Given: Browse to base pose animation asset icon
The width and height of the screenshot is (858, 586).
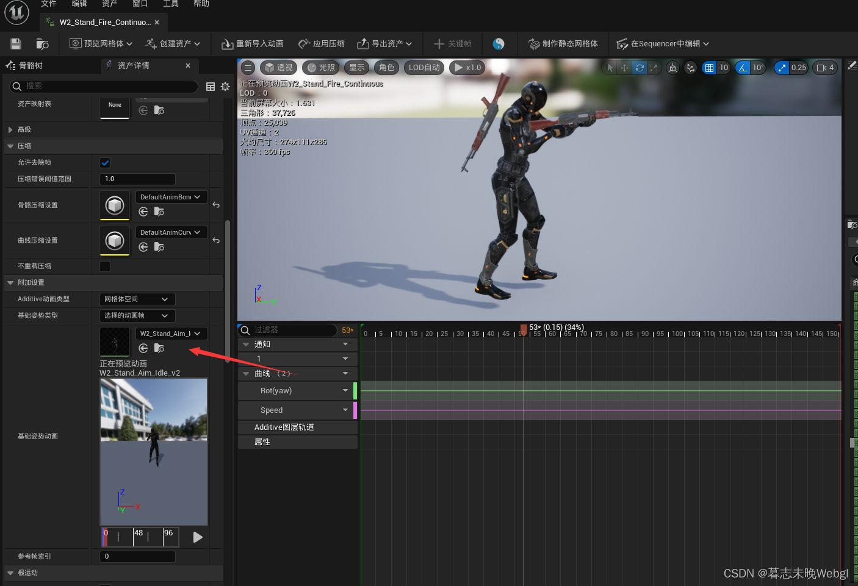Looking at the screenshot, I should pos(159,348).
